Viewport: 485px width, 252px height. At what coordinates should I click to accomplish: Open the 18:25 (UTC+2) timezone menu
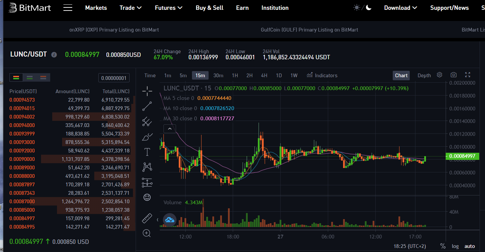[x=409, y=246]
